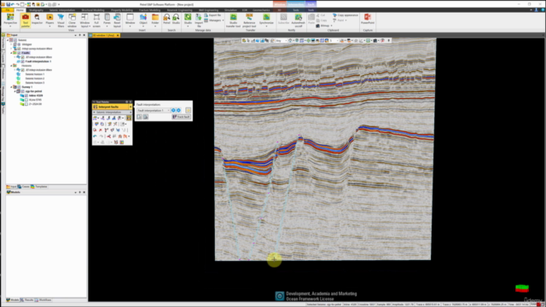Switch to Structural Modeling ribbon tab
This screenshot has height=307, width=546.
click(93, 10)
